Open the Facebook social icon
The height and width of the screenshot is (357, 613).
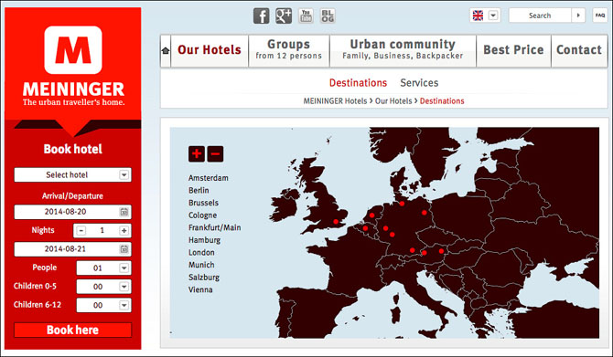click(261, 16)
